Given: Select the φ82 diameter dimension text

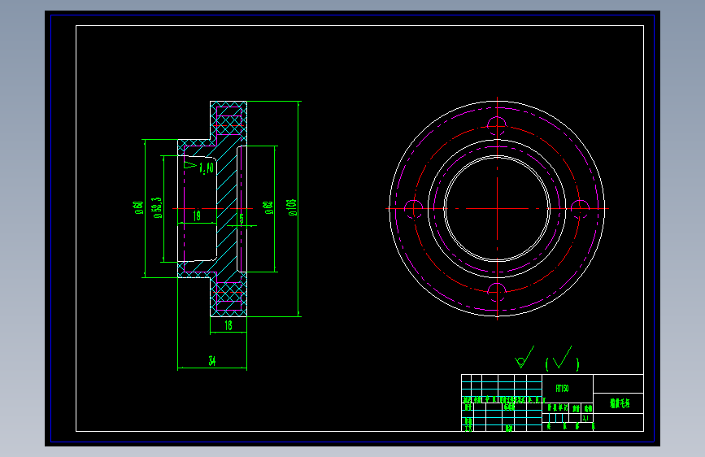Looking at the screenshot, I should pos(268,207).
